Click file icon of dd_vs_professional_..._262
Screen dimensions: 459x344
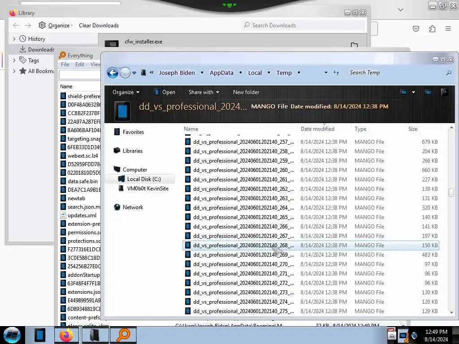coord(188,189)
